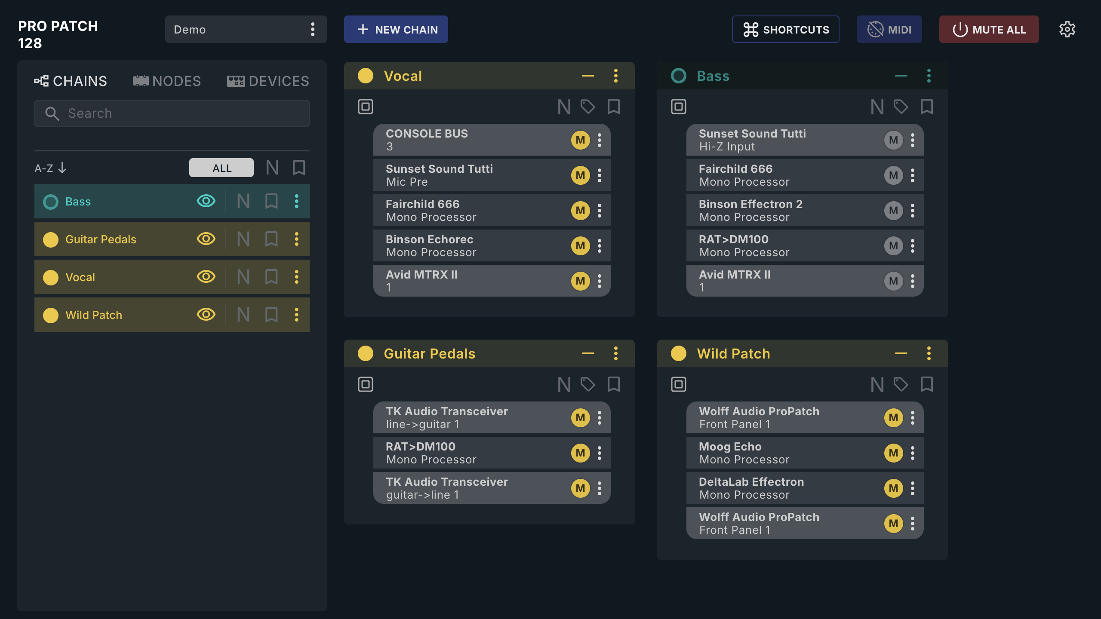Click the tag icon in Wild Patch chain

(901, 384)
